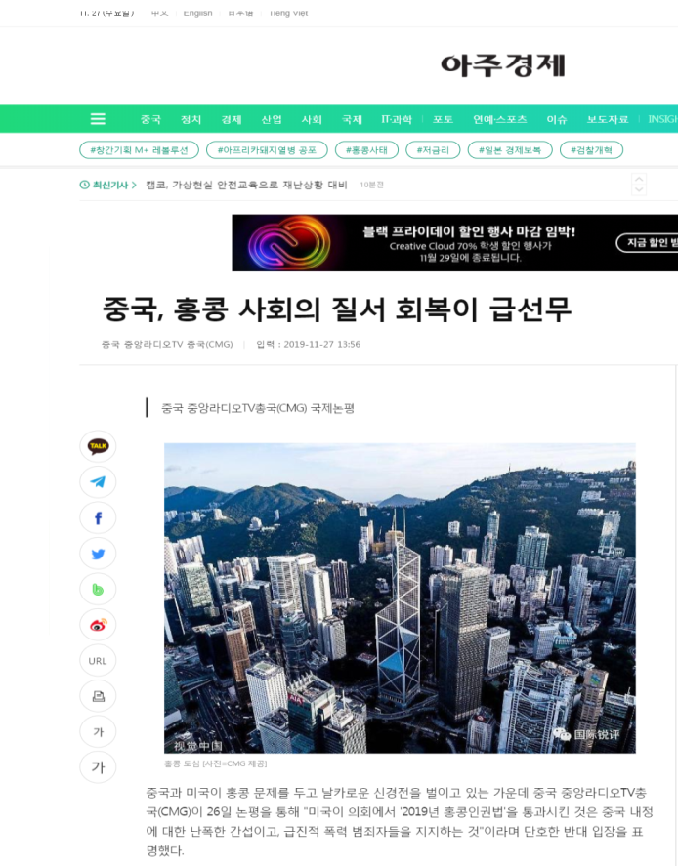Share article on Twitter

tap(98, 554)
